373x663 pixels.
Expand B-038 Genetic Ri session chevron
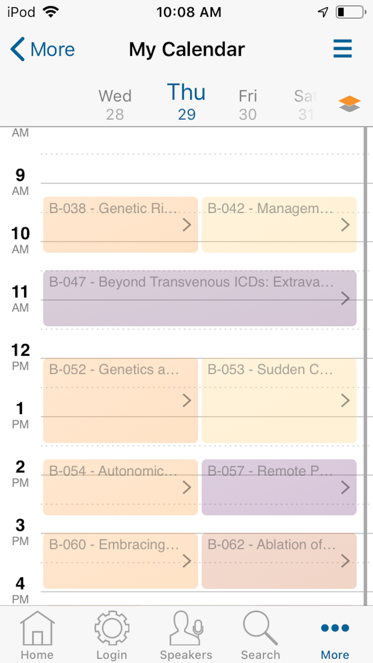click(x=186, y=225)
